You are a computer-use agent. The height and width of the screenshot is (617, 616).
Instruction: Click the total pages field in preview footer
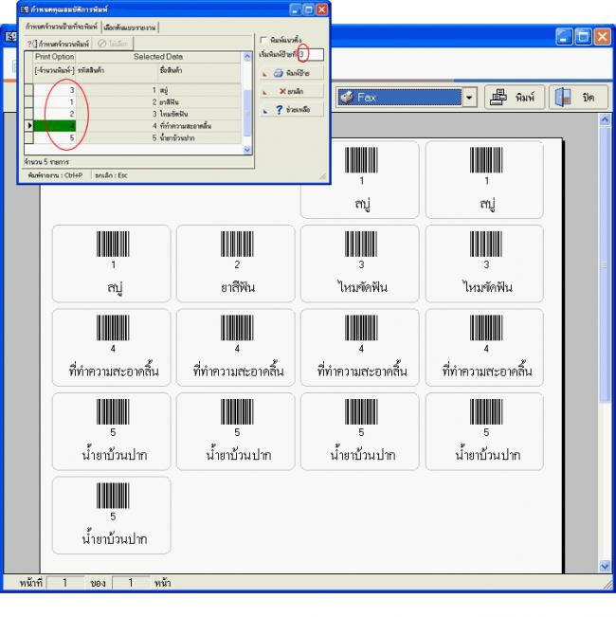131,583
